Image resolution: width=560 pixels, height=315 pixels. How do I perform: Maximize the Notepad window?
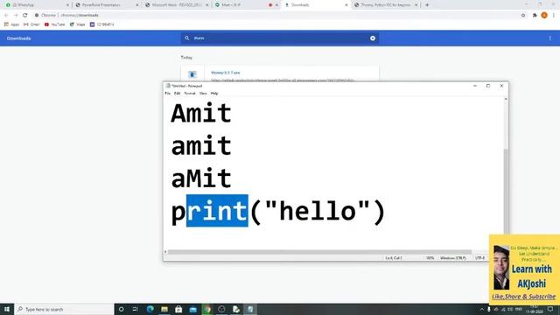[x=488, y=86]
